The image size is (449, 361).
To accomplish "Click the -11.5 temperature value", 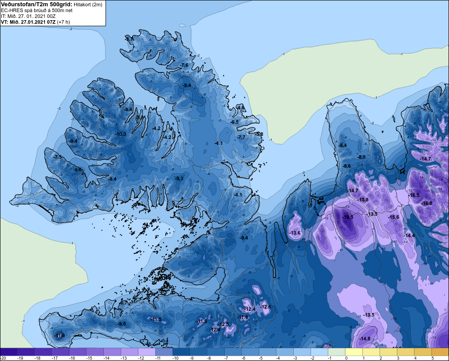I will (156, 320).
